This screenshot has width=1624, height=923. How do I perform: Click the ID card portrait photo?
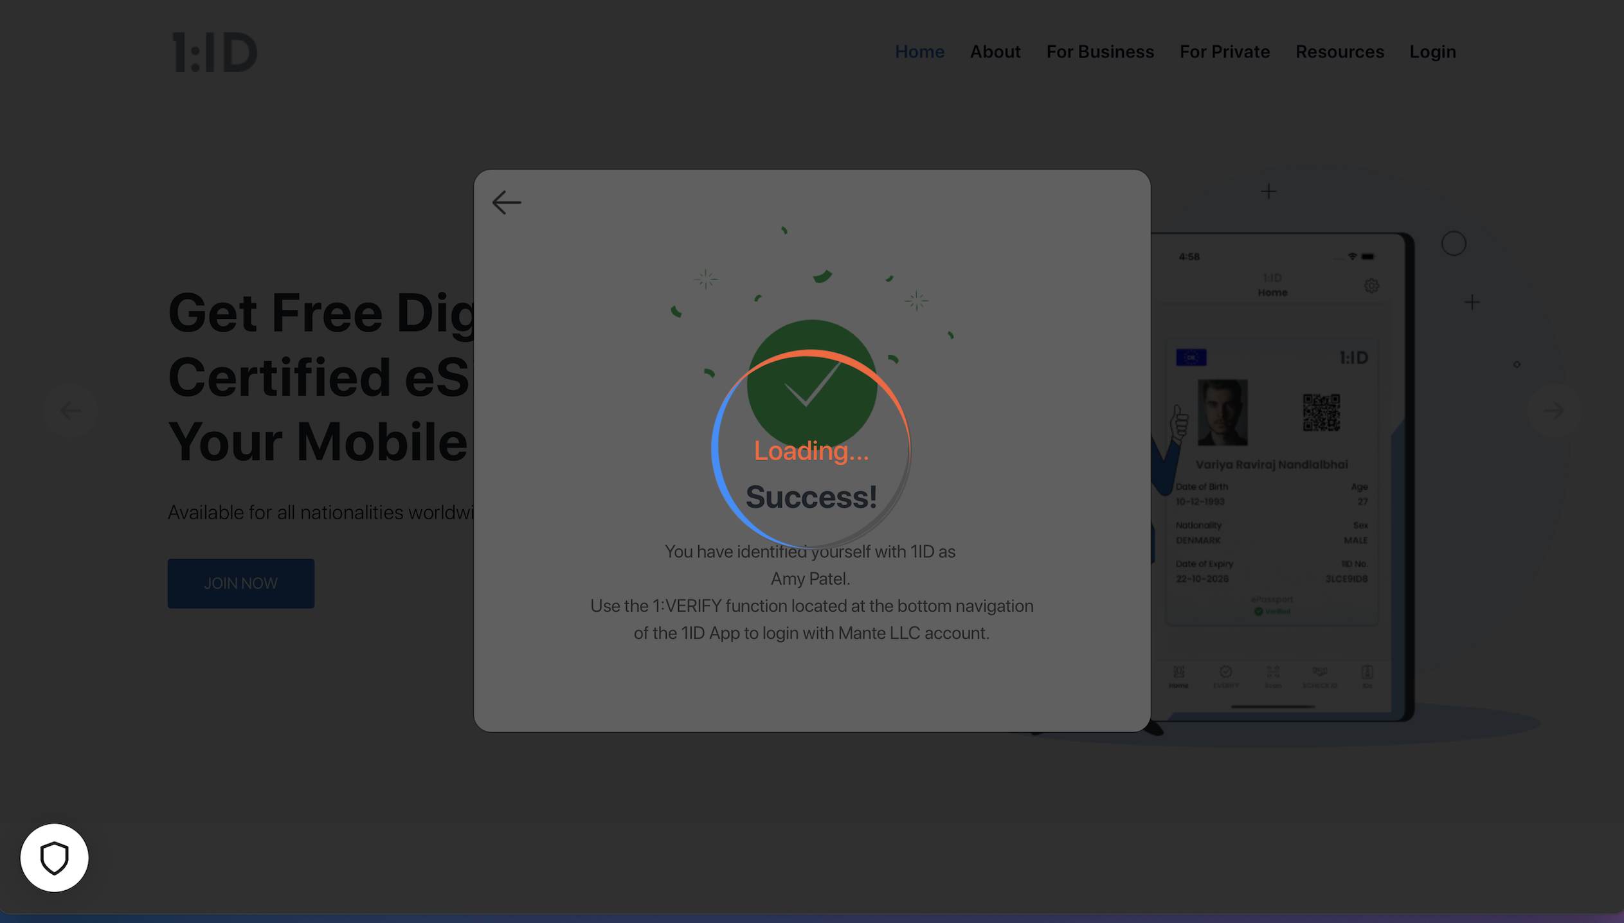click(x=1222, y=413)
